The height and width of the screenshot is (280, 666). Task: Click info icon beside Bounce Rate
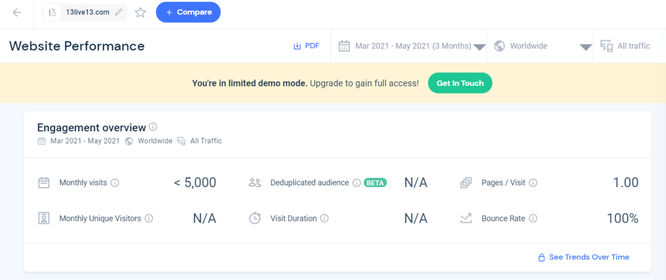(533, 219)
